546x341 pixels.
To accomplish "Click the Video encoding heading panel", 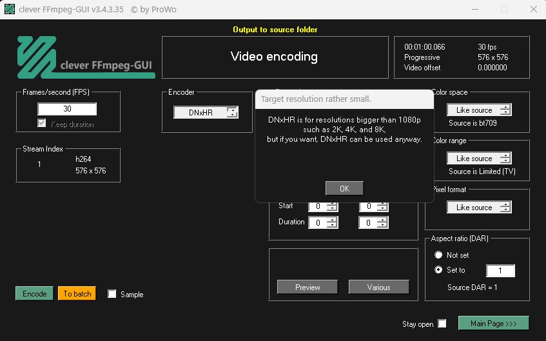I will tap(275, 57).
